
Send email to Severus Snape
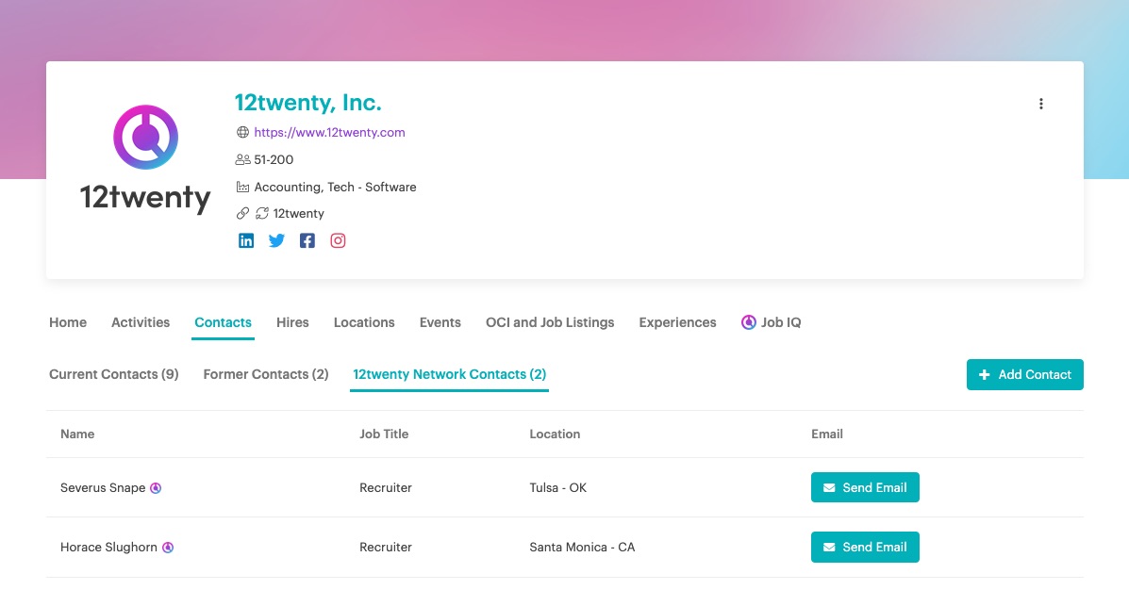click(865, 488)
